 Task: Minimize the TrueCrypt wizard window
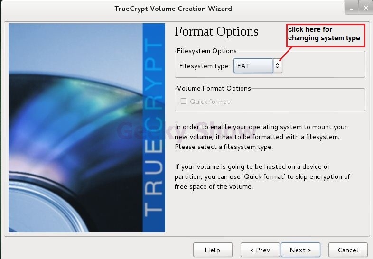351,9
